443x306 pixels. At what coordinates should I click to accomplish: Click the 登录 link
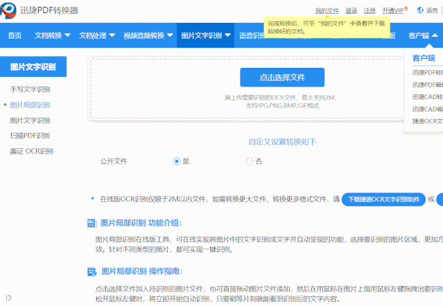pyautogui.click(x=351, y=10)
